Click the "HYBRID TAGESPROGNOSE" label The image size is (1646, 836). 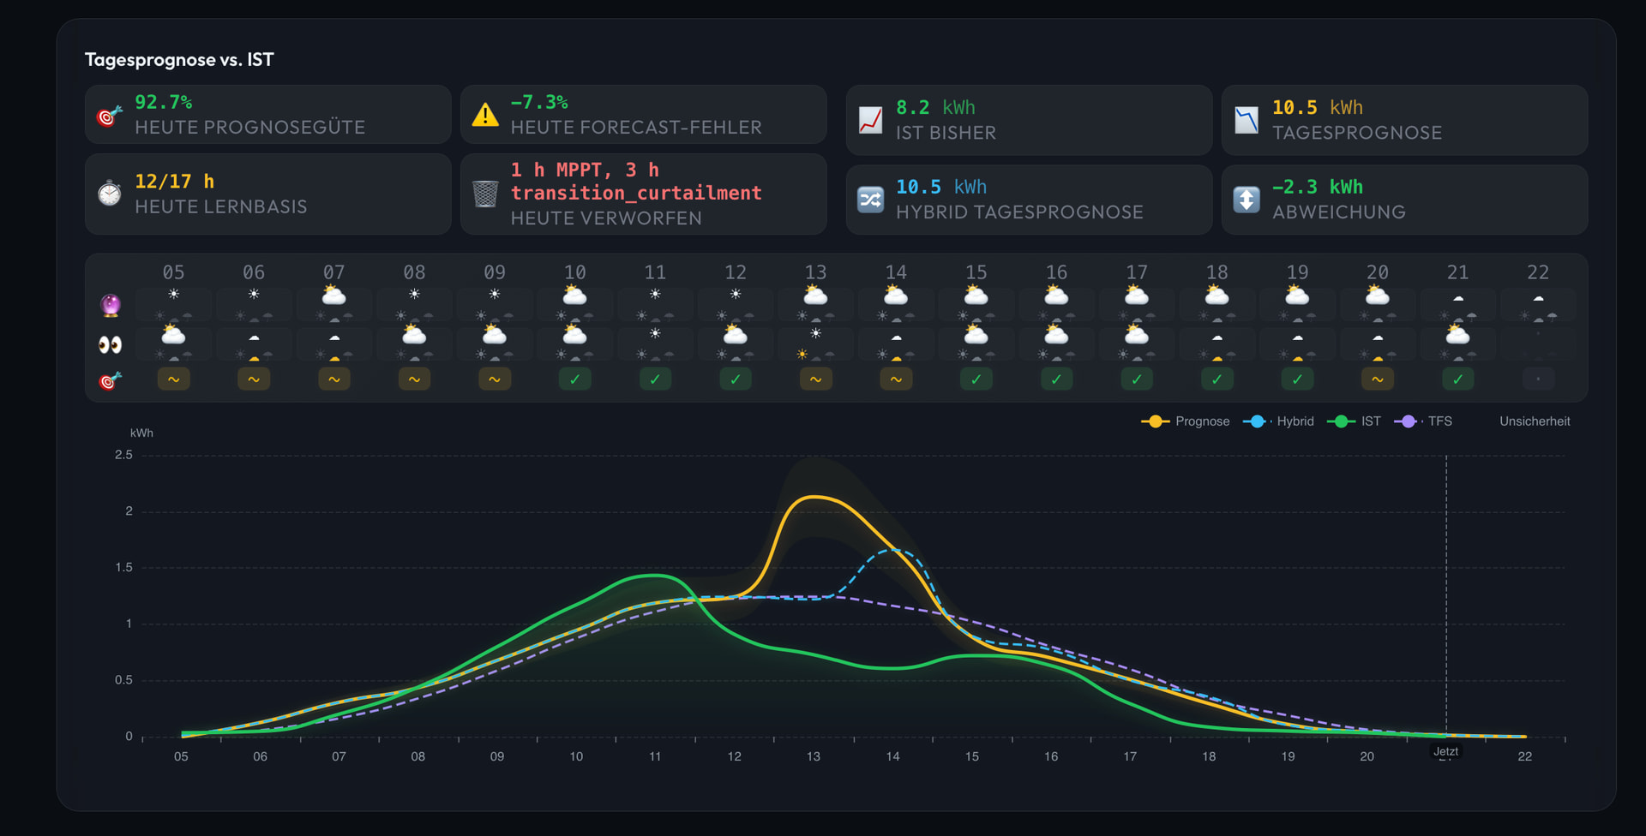[x=1020, y=212]
